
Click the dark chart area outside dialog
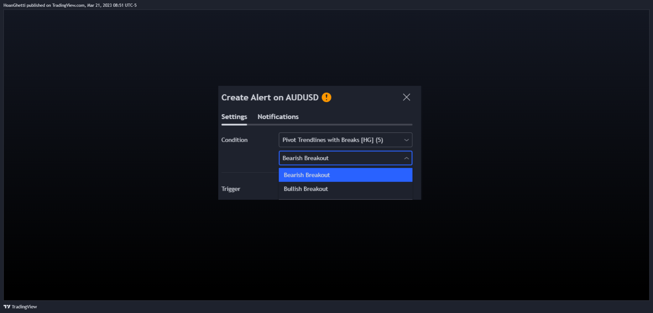107,160
